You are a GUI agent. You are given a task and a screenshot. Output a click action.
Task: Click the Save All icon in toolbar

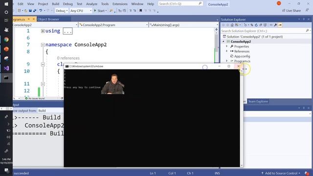pos(35,11)
